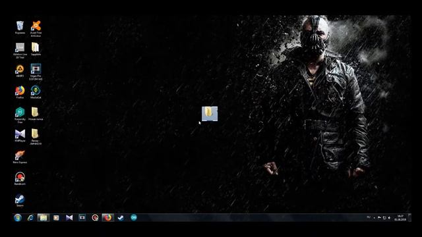
Task: Open KMPlayer from the taskbar
Action: [69, 218]
